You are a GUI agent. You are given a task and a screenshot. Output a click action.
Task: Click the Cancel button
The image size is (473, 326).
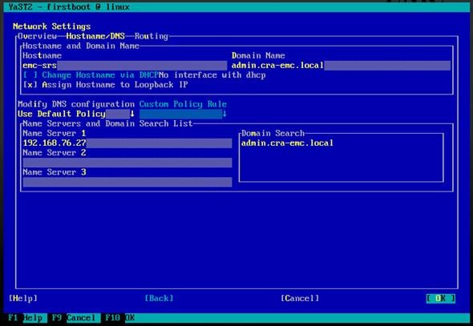point(300,298)
